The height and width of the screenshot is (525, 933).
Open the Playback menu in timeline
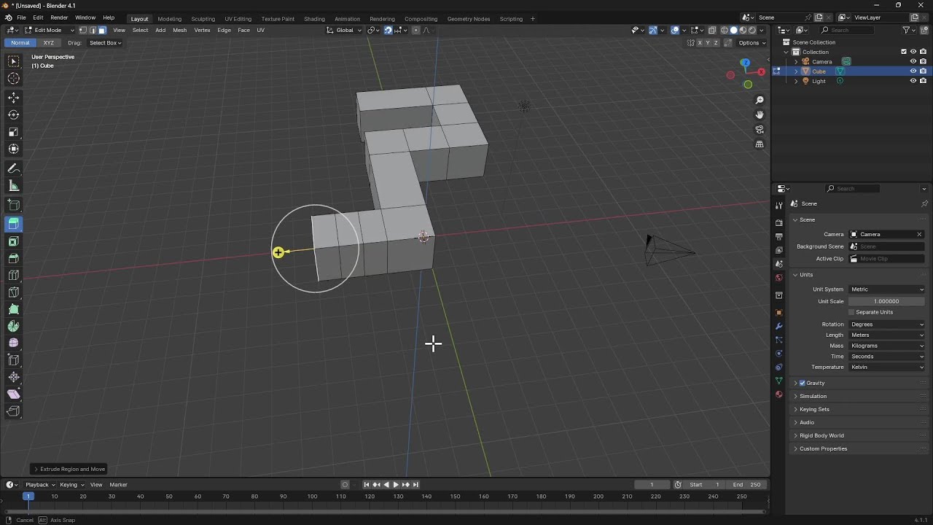click(x=39, y=485)
